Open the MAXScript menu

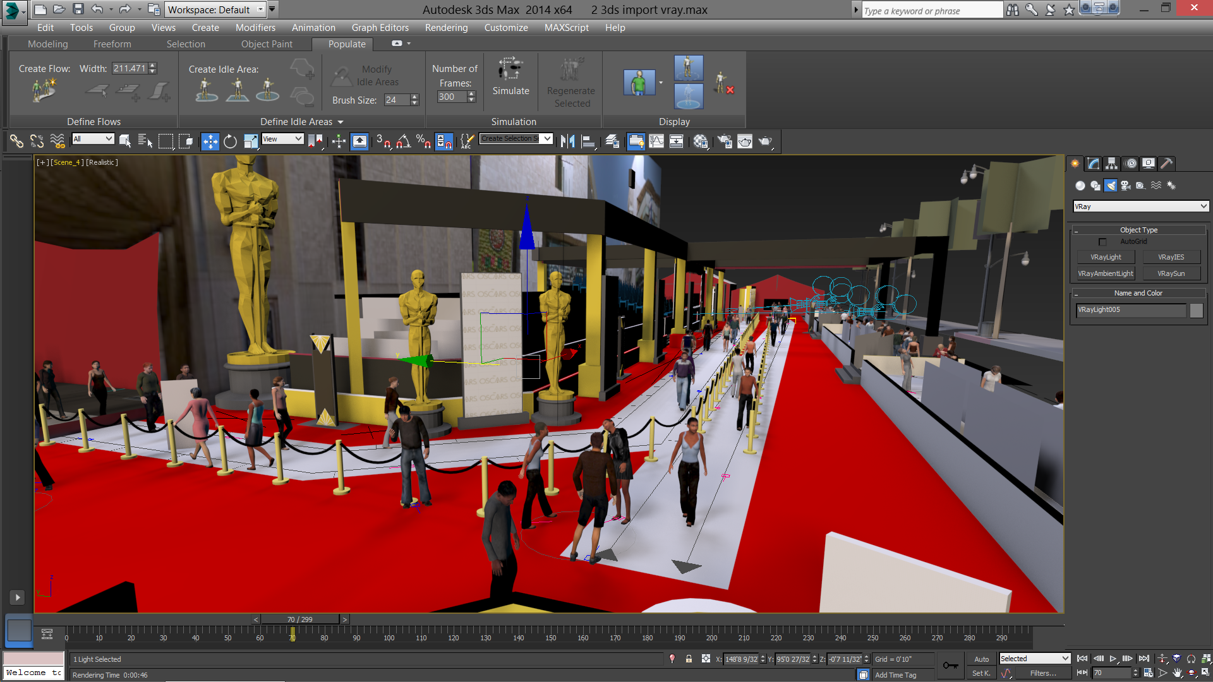coord(566,28)
